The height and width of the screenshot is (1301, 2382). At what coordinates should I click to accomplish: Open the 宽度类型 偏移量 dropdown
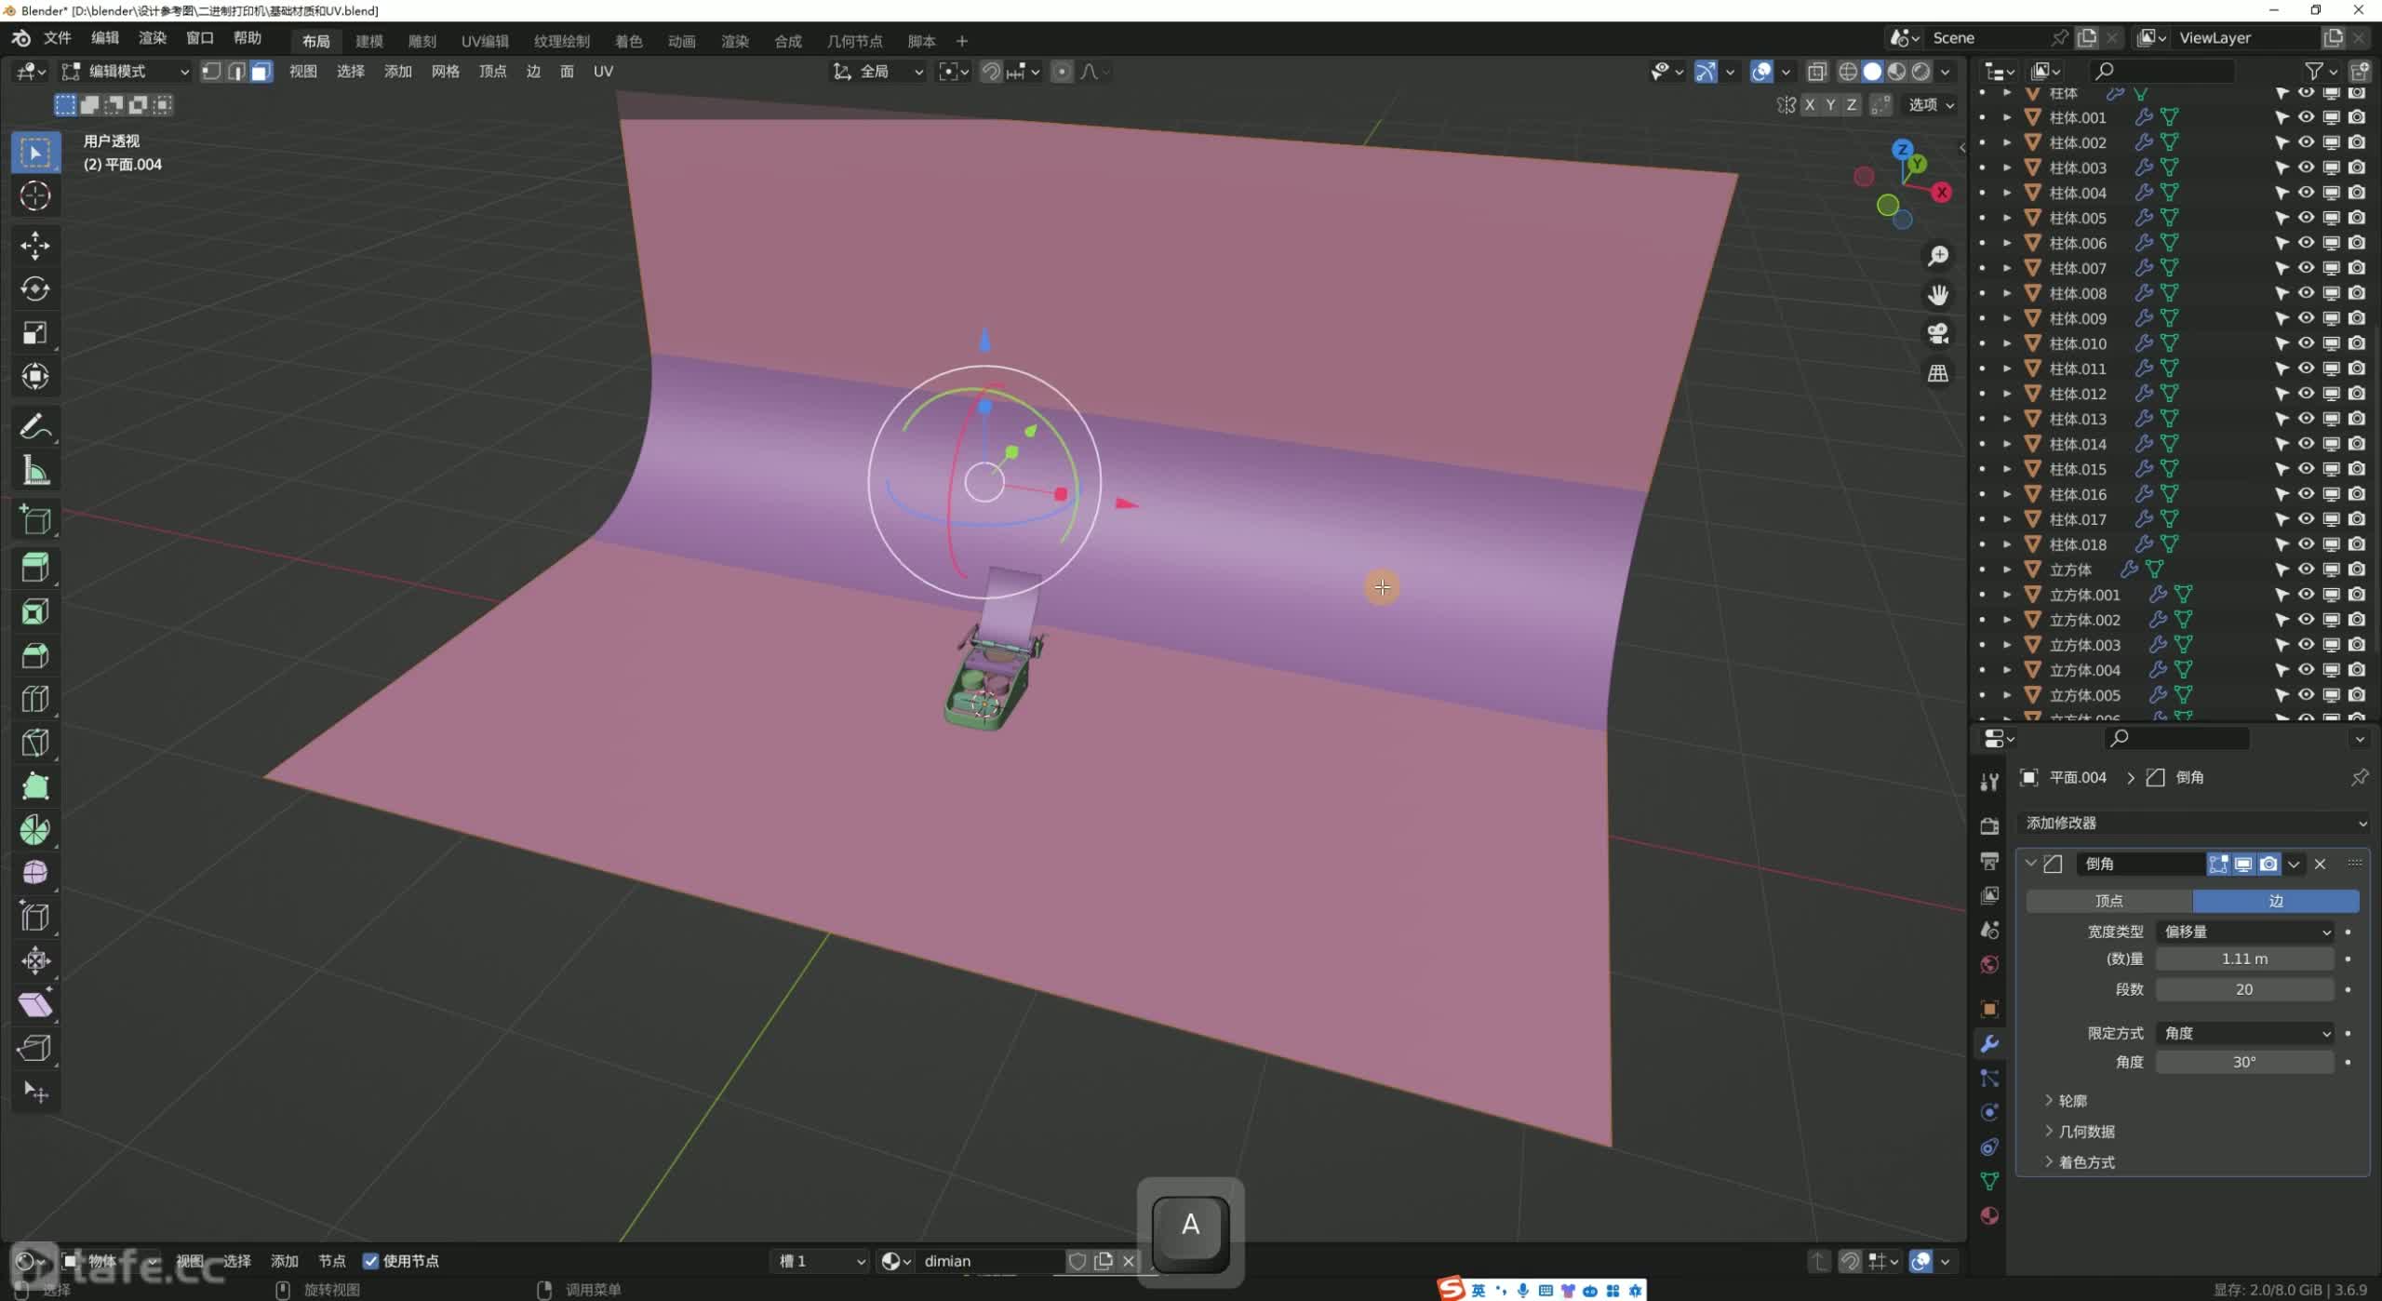pyautogui.click(x=2244, y=932)
